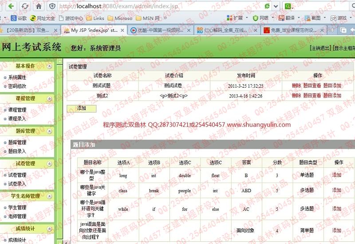This screenshot has width=355, height=244.
Task: Collapse the 成绩统计 section
Action: pos(49,229)
